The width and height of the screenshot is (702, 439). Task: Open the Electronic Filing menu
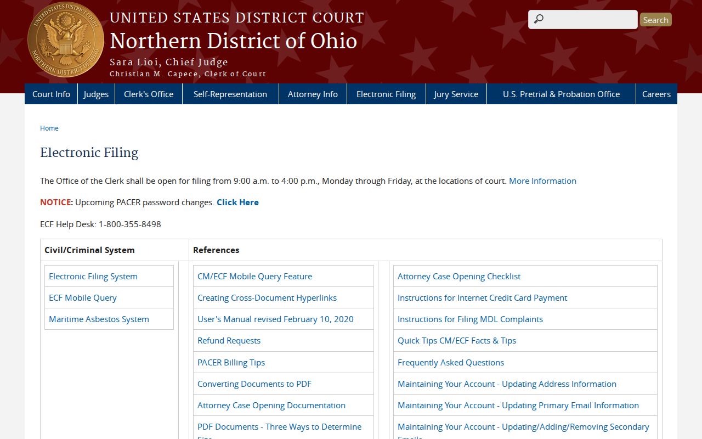(x=386, y=94)
